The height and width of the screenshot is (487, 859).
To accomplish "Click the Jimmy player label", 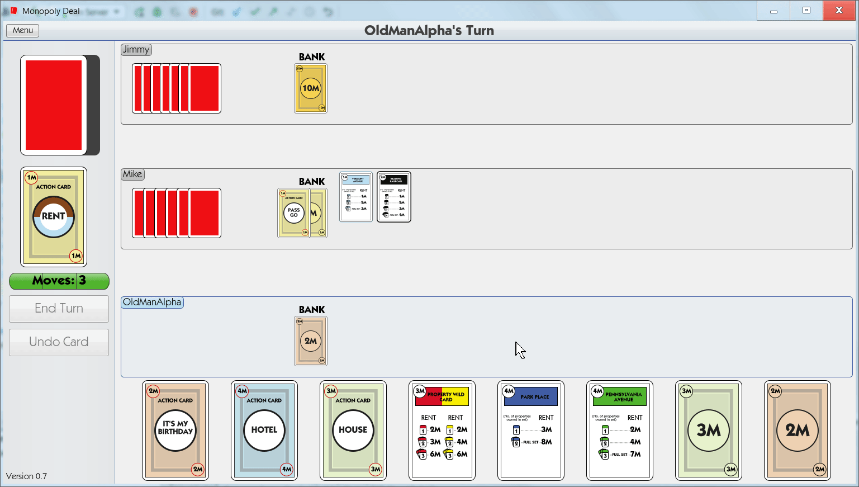I will [136, 50].
